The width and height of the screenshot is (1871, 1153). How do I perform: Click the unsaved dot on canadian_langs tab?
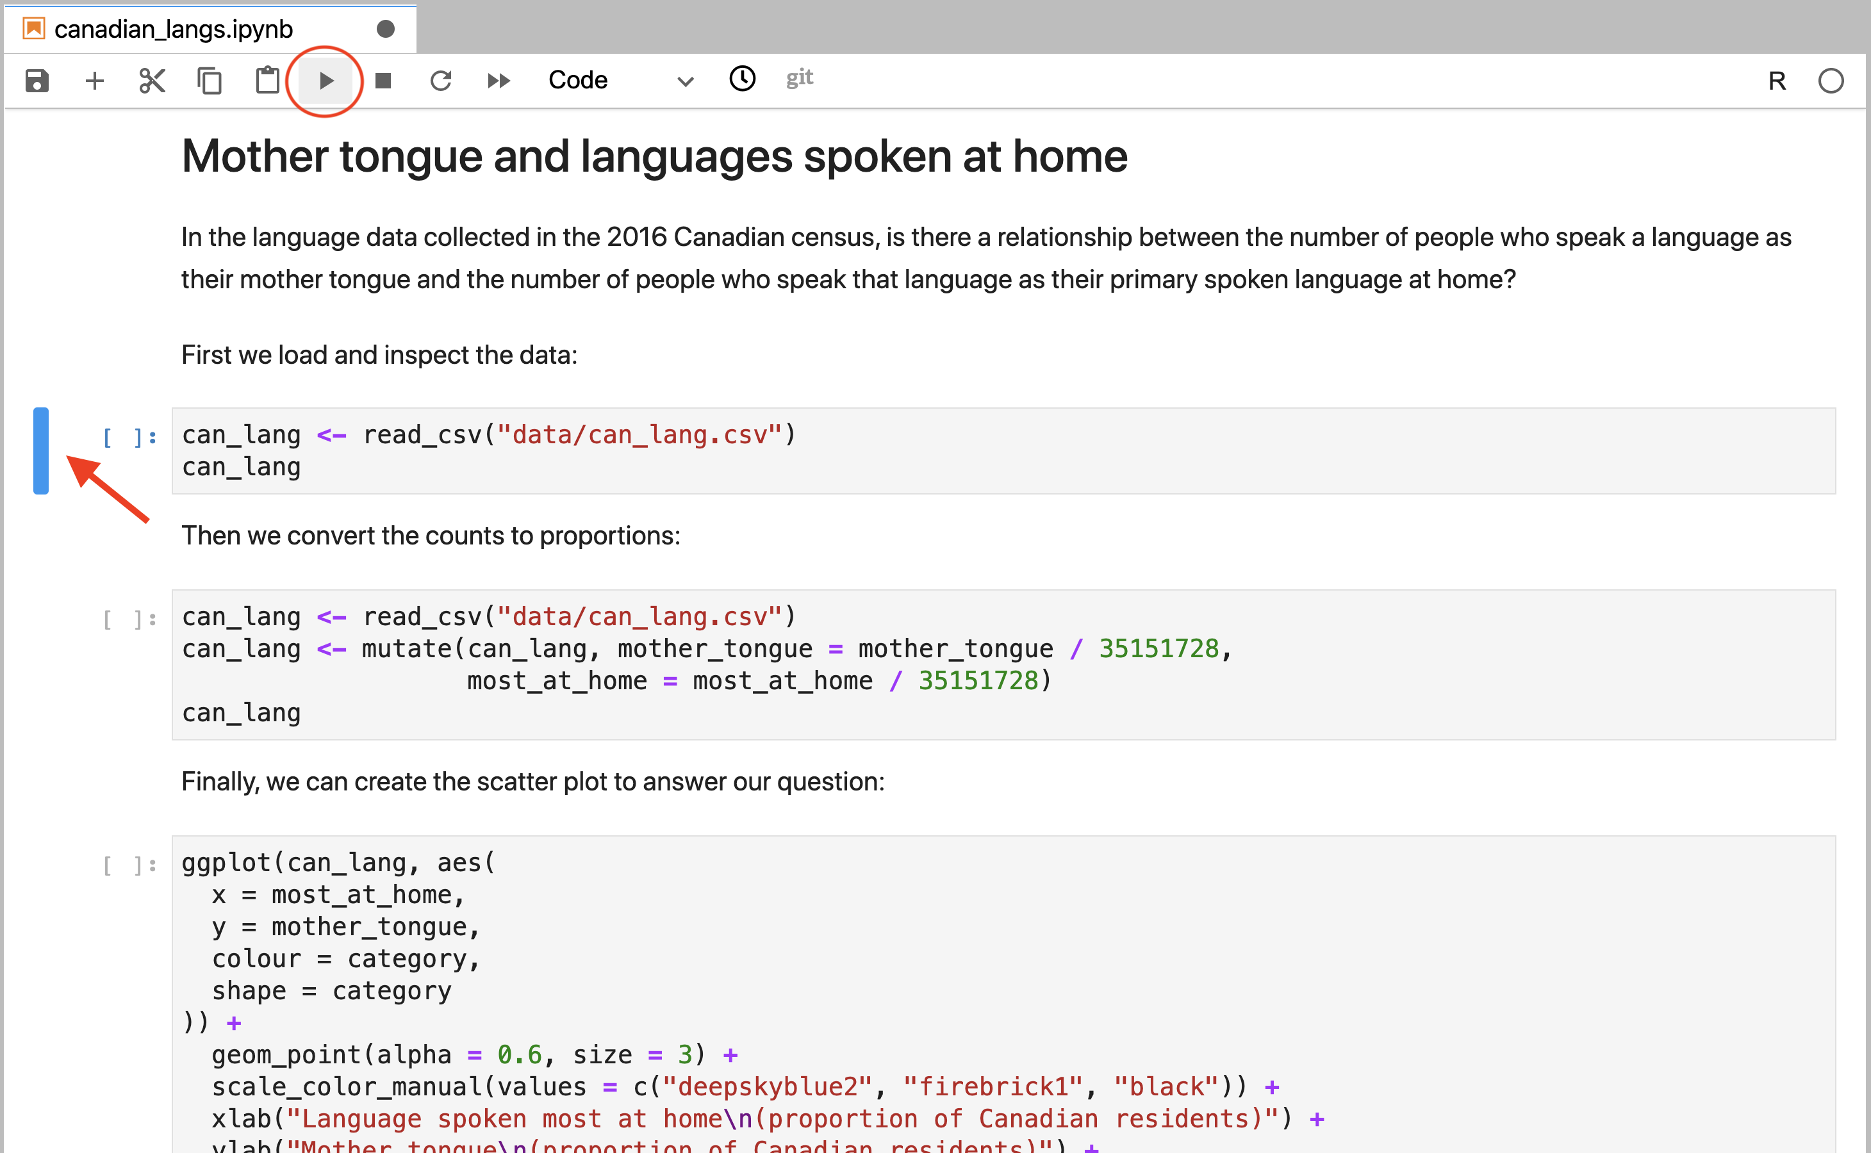tap(386, 29)
